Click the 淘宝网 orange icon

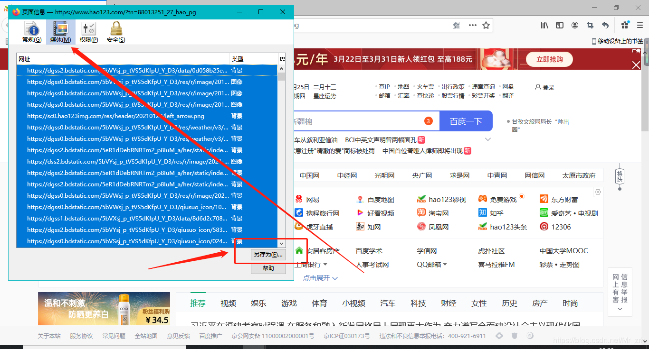[421, 212]
